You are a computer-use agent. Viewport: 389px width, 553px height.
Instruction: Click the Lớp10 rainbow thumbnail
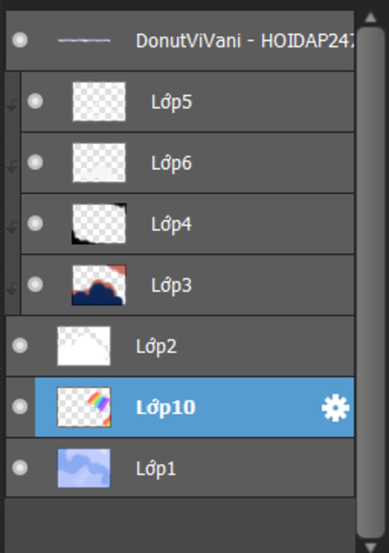84,407
